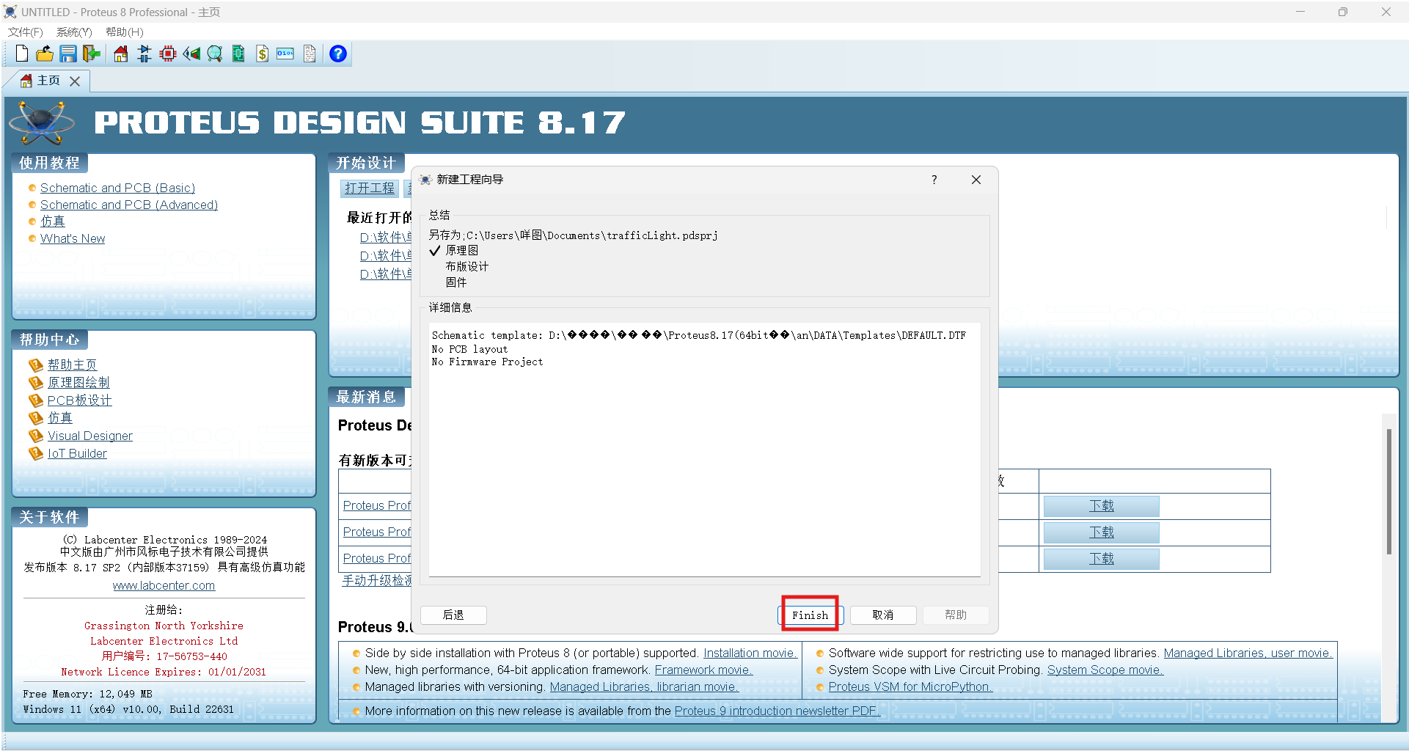1409x751 pixels.
Task: Click the trafficLight.pdsprj save path text
Action: [x=574, y=235]
